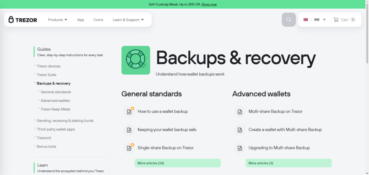The image size is (369, 175).
Task: Click the Learn section heading in sidebar
Action: click(x=43, y=165)
